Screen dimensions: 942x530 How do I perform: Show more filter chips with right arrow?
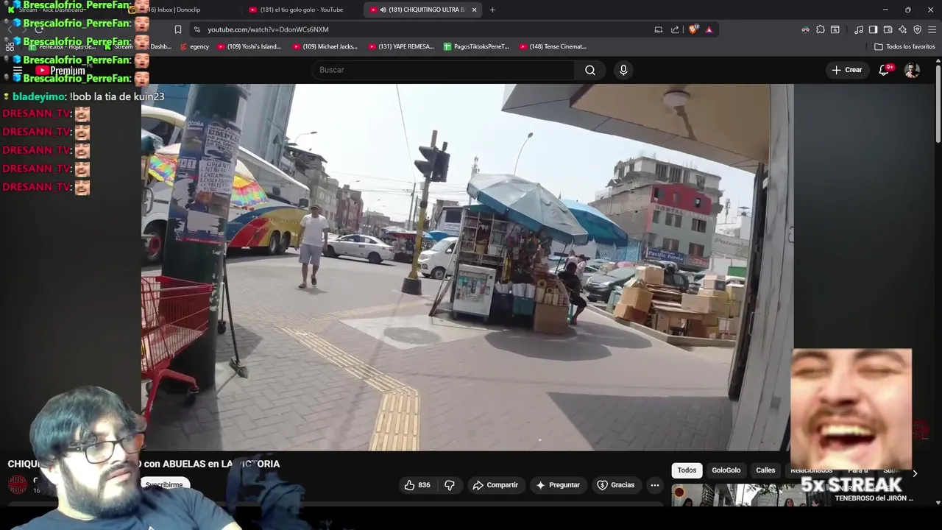(x=915, y=473)
